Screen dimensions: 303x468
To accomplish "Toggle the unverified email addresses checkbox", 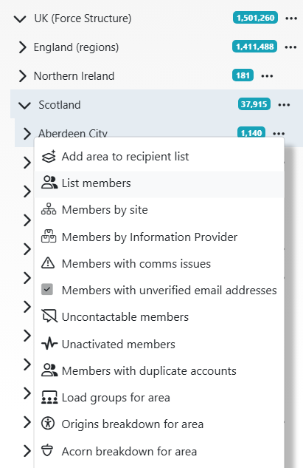I will click(47, 290).
